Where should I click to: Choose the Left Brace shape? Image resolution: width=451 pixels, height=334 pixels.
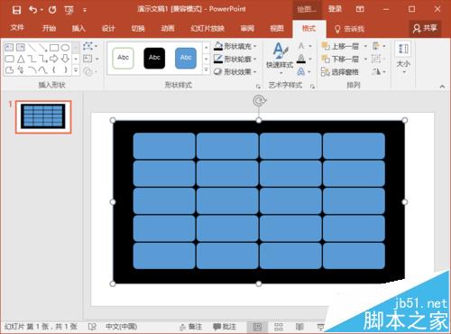pos(54,70)
